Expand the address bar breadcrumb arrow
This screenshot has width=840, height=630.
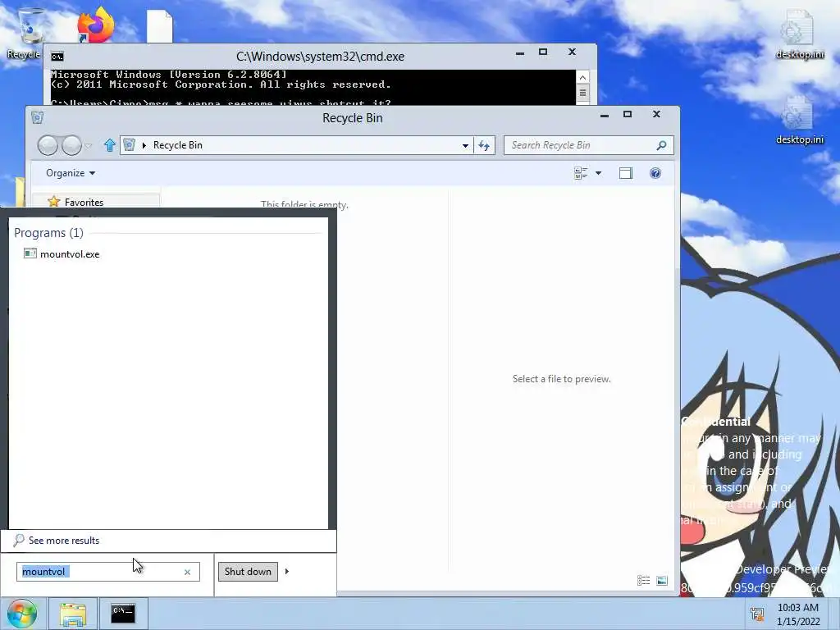(x=144, y=145)
